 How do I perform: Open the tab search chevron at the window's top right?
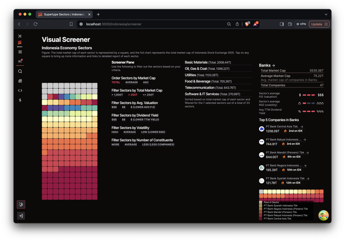click(326, 15)
